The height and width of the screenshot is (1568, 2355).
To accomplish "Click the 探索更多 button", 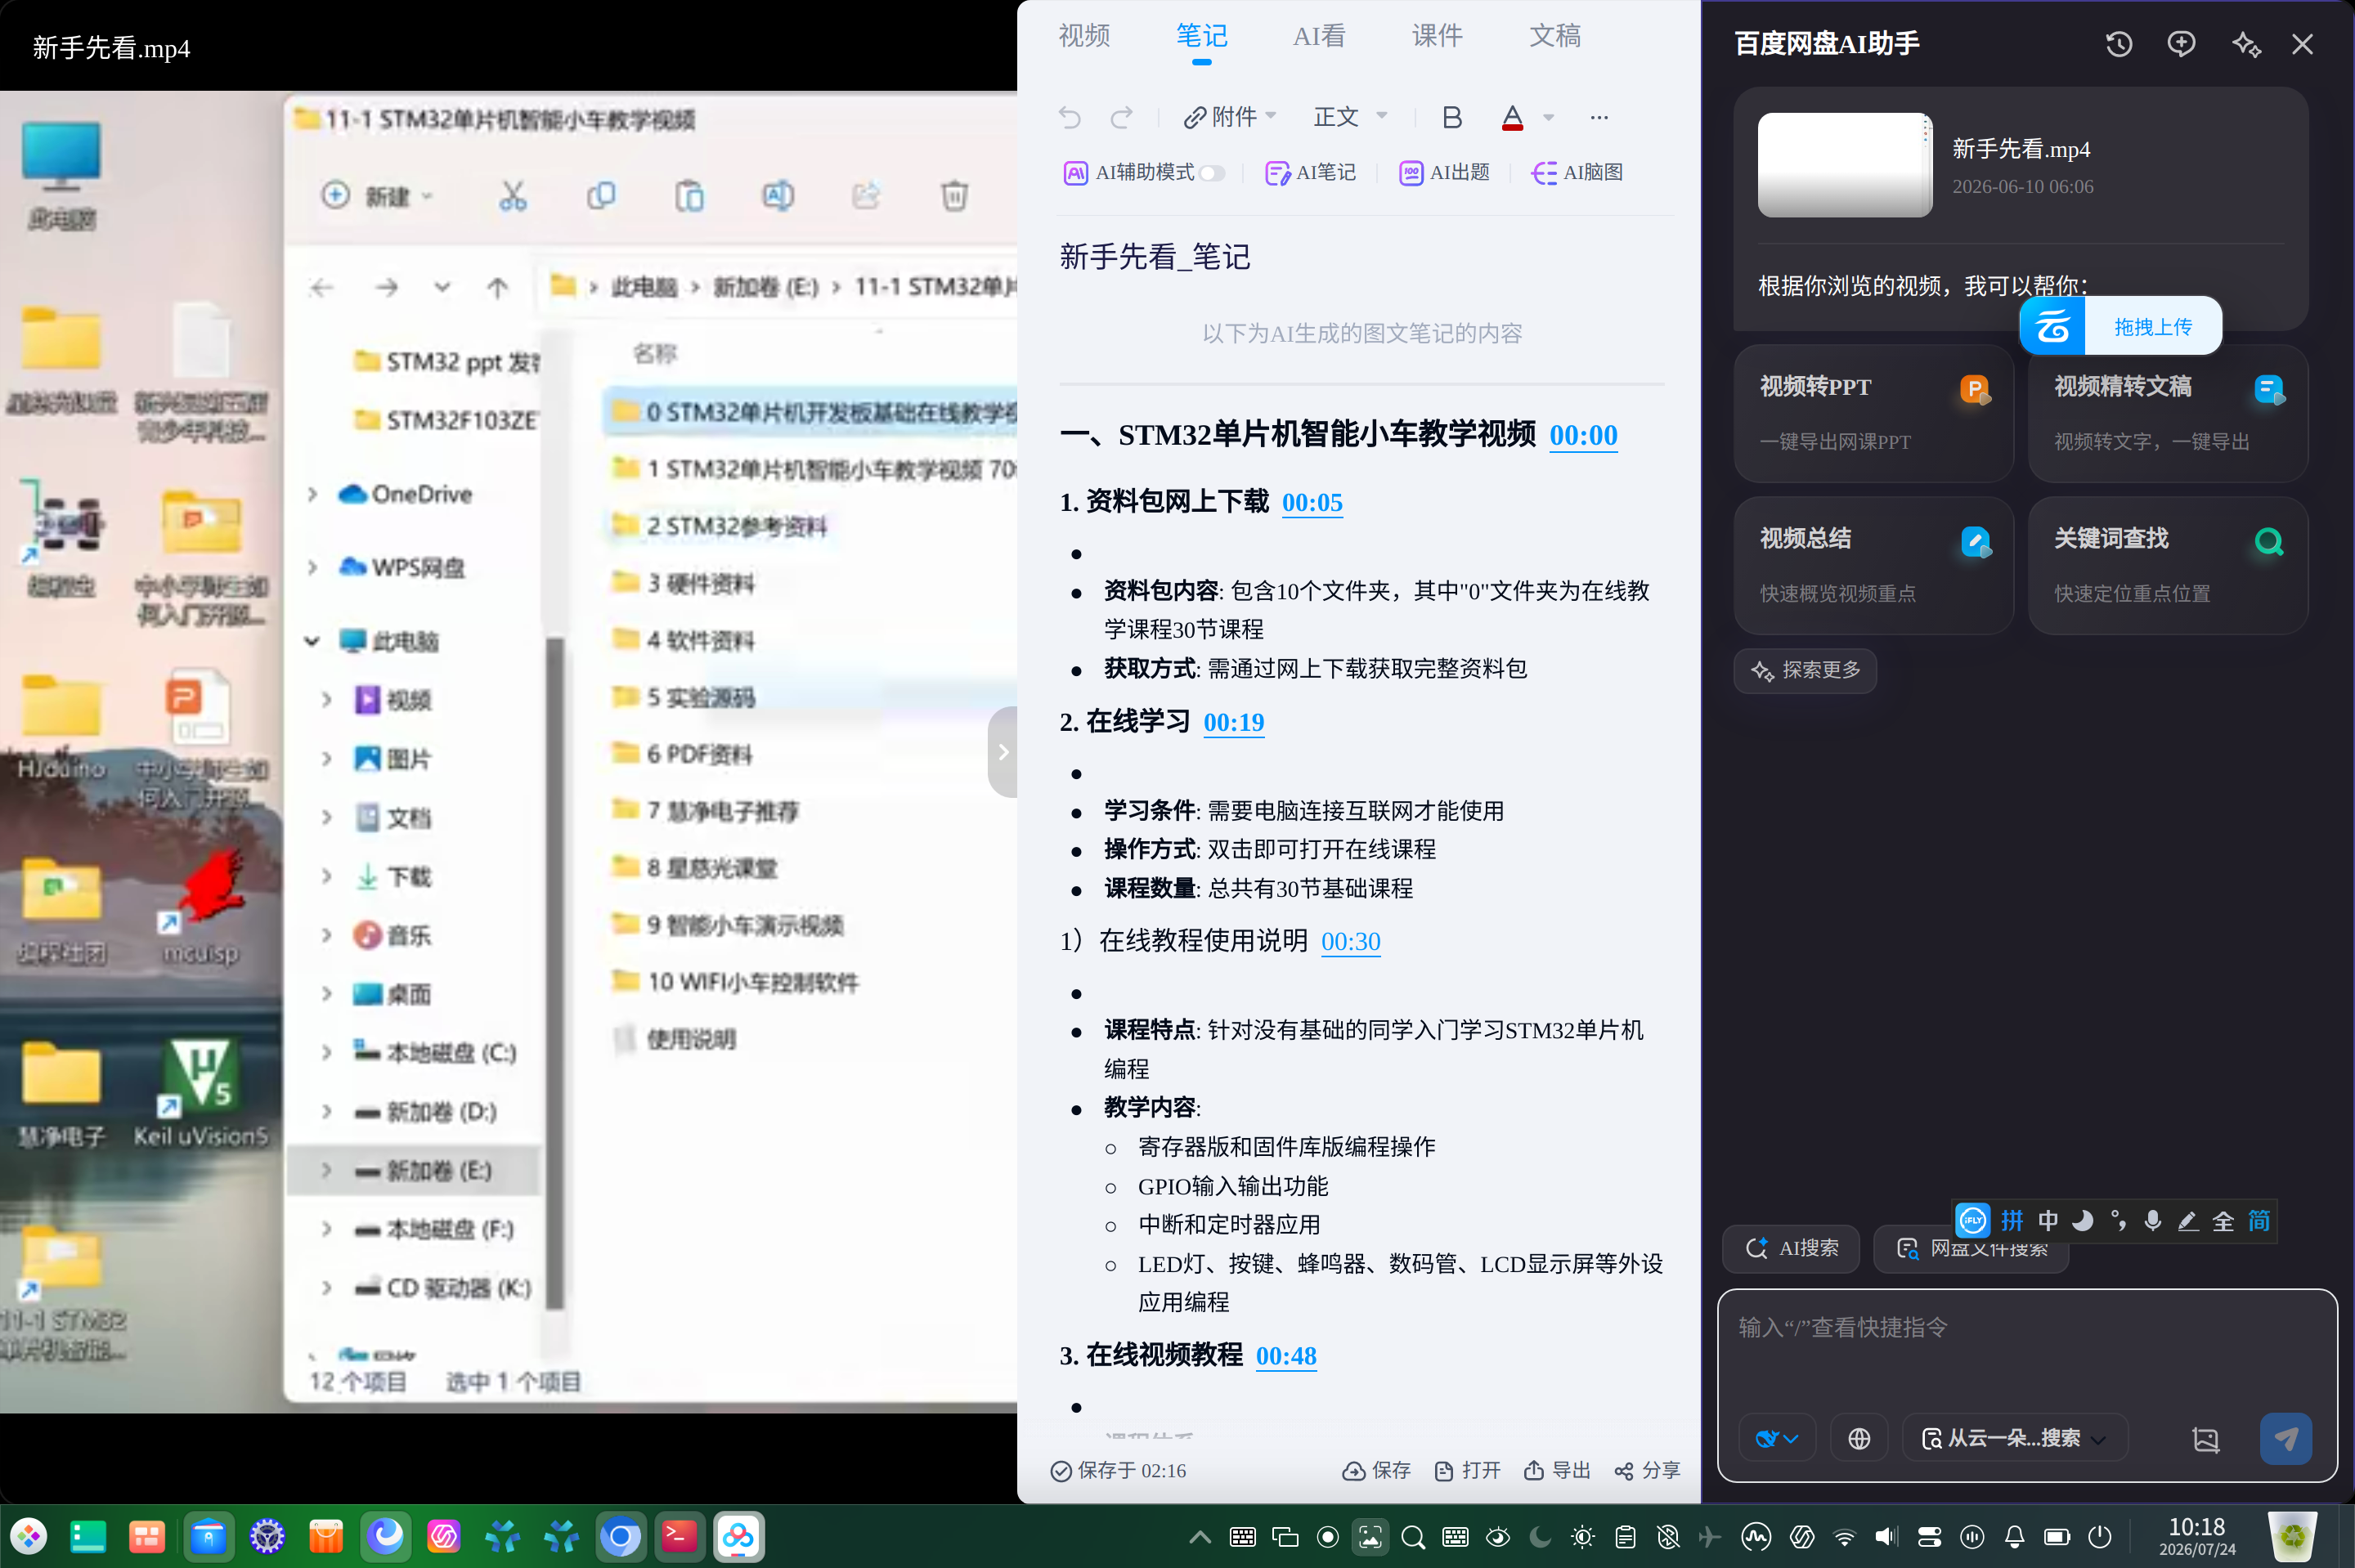I will [x=1805, y=670].
